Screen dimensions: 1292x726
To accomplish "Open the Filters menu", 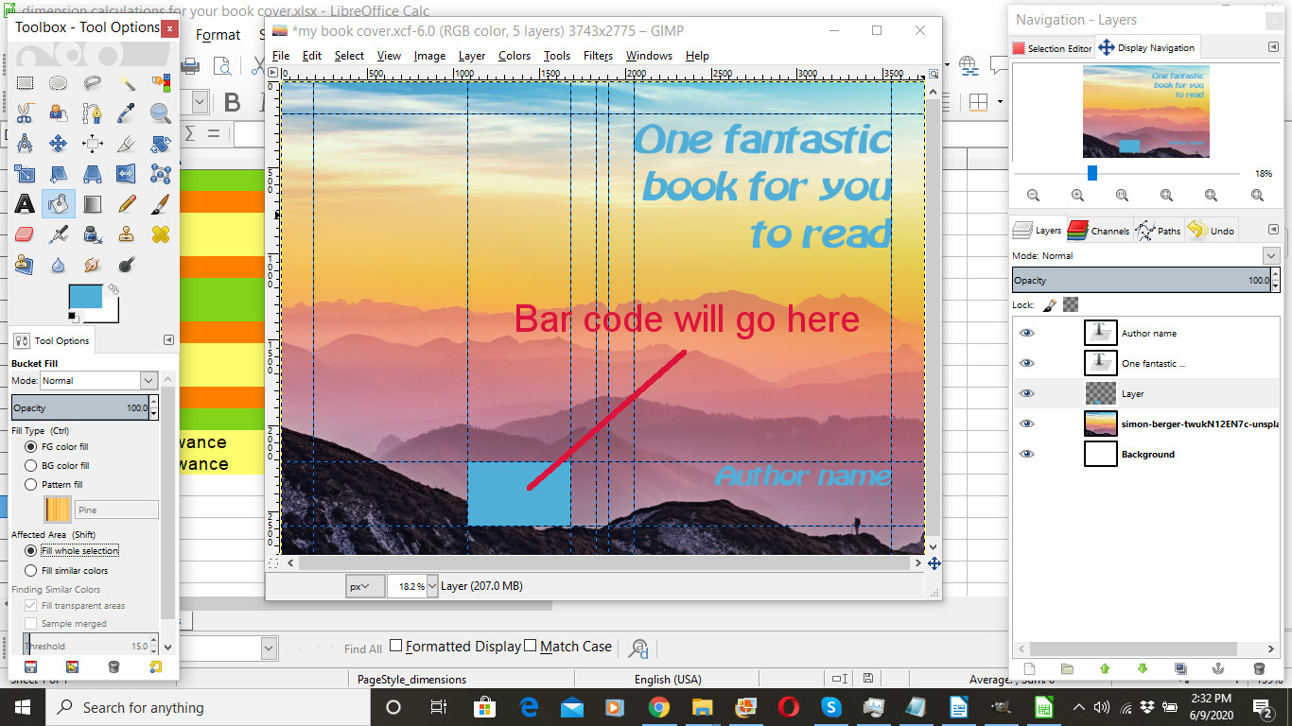I will [598, 56].
